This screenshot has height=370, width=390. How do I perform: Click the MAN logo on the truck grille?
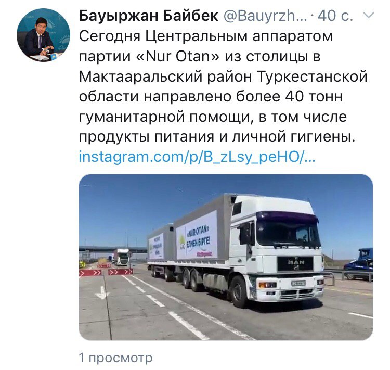[296, 263]
